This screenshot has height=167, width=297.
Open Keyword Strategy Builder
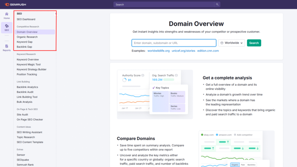point(31,70)
